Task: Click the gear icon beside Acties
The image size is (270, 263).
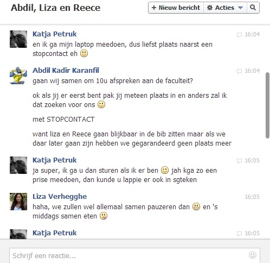Action: tap(210, 8)
